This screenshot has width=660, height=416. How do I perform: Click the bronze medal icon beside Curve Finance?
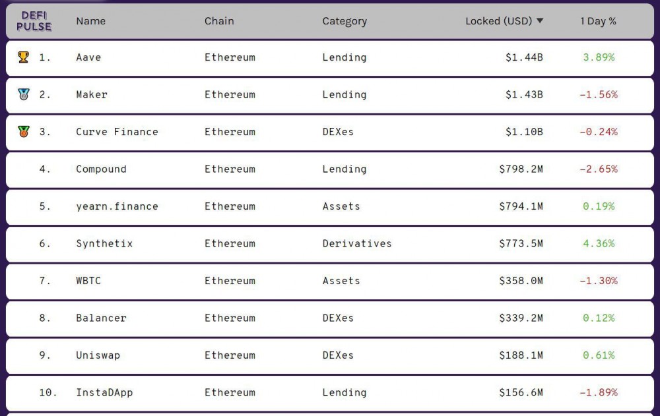tap(24, 131)
